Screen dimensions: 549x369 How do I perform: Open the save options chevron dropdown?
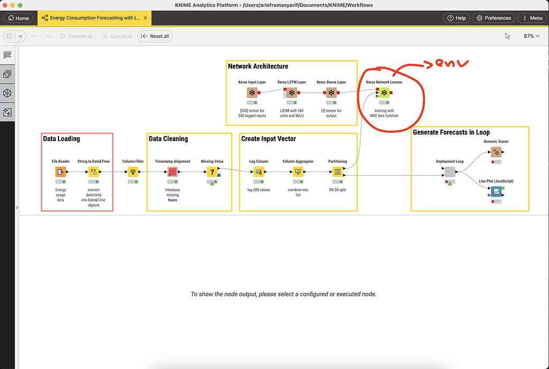20,36
